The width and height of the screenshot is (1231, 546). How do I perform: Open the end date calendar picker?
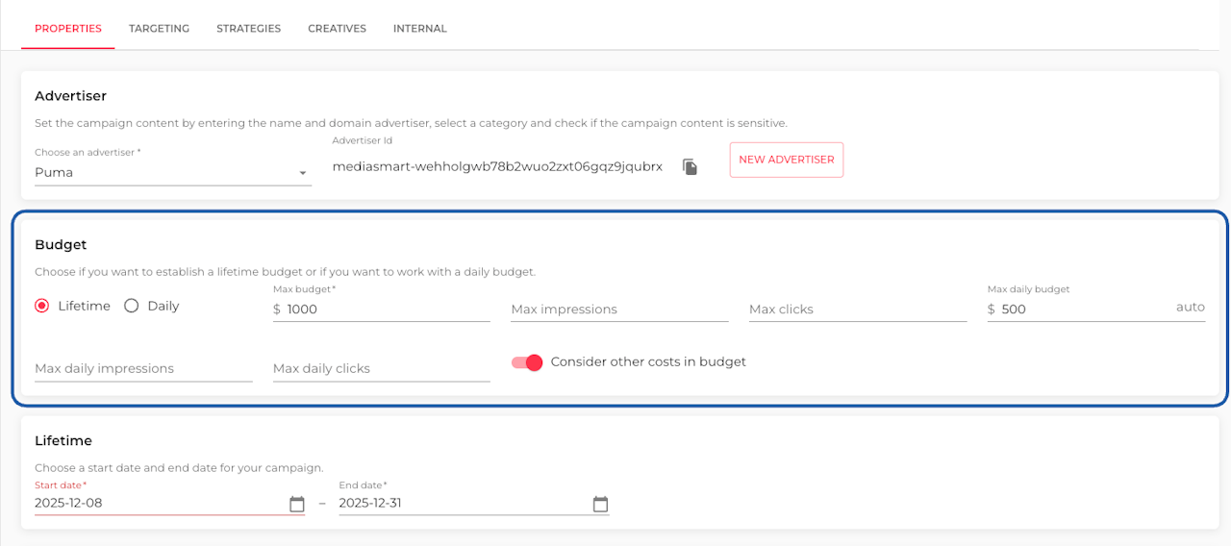coord(601,504)
